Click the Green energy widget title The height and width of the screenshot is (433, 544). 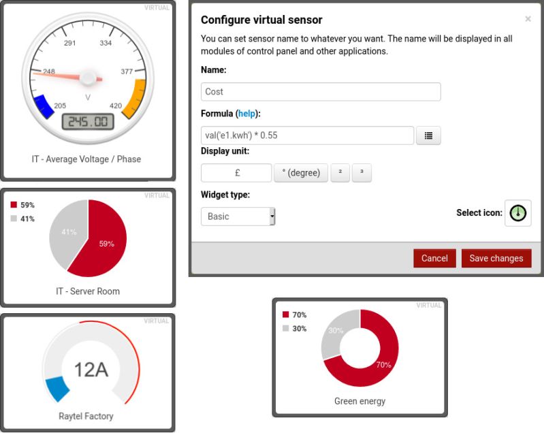[359, 401]
